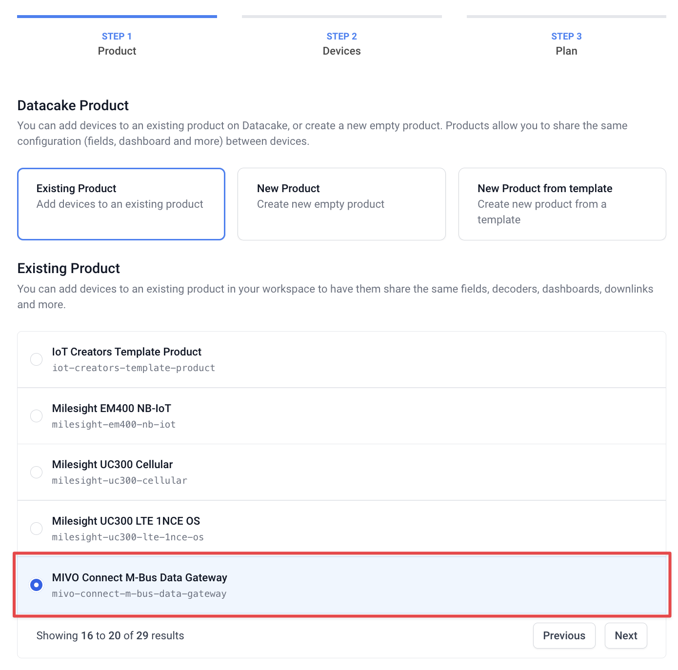The width and height of the screenshot is (678, 670).
Task: Go to Step 2 Devices tab
Action: [341, 44]
